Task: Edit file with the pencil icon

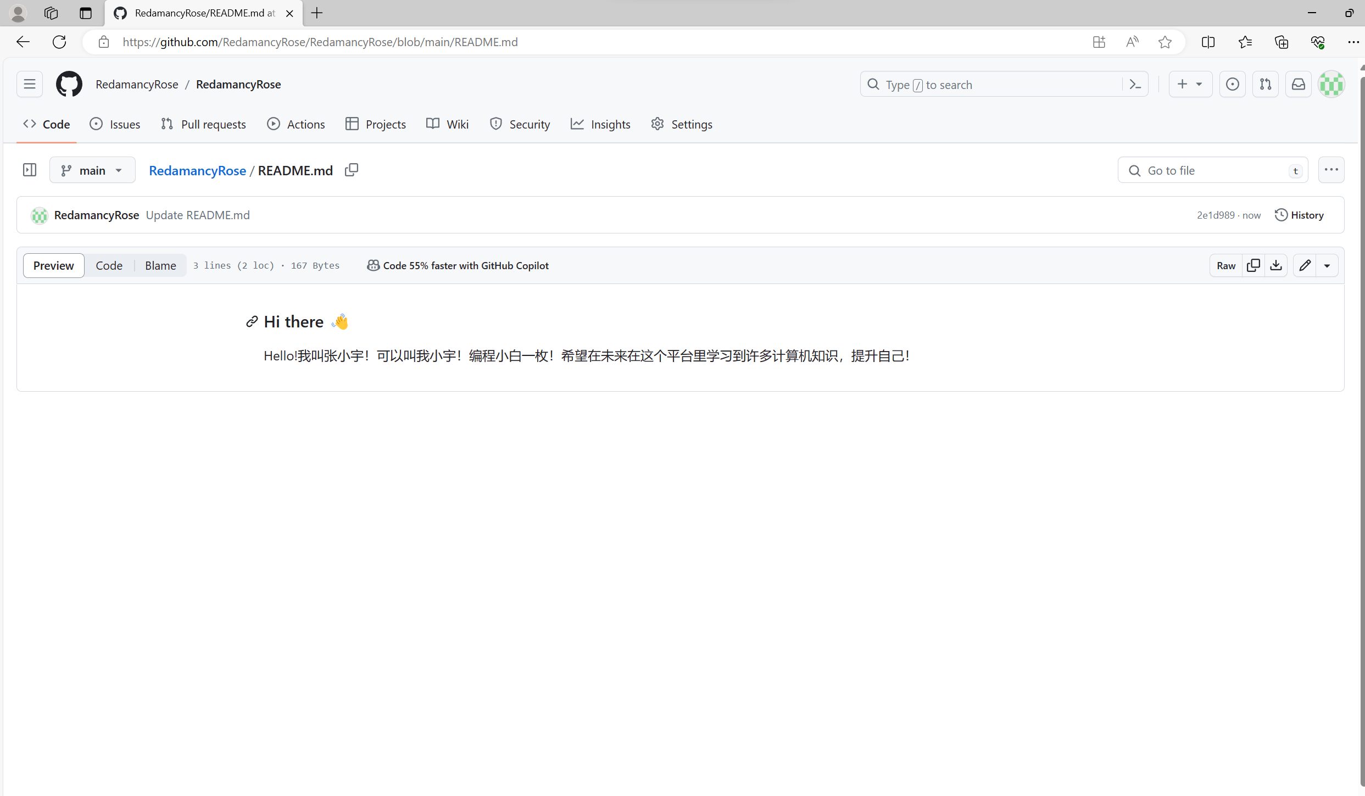Action: (1305, 265)
